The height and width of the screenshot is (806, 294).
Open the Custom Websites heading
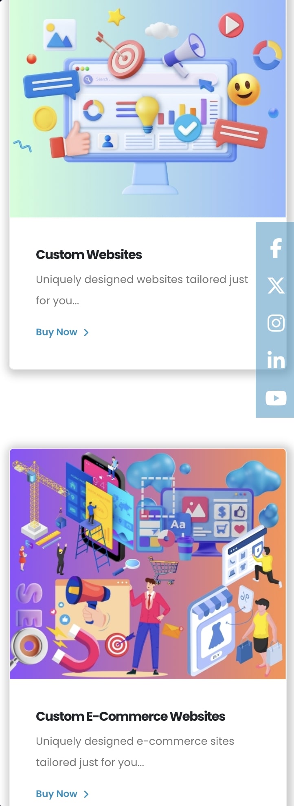[x=89, y=255]
